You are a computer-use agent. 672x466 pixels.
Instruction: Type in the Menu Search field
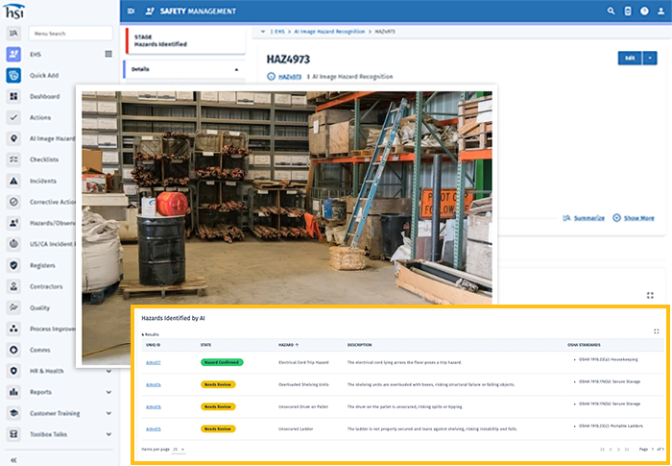(x=77, y=33)
